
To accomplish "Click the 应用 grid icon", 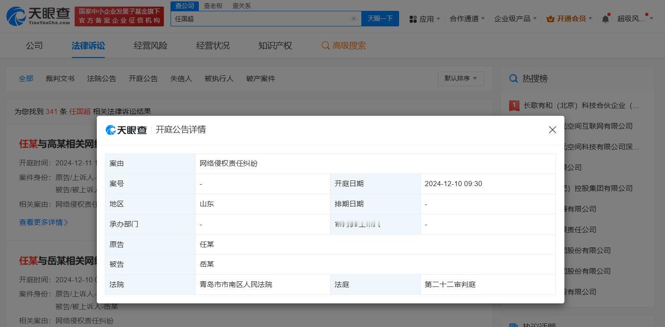I will coord(413,19).
